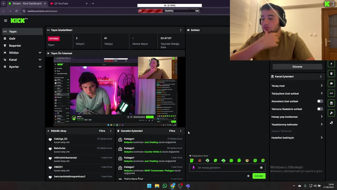Viewport: 337px width, 190px height.
Task: Click the Düzenle button
Action: pos(297,67)
